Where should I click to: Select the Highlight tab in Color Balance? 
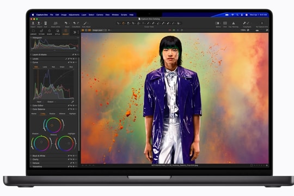click(72, 114)
